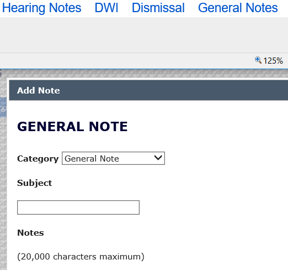Click the Notes label
Viewport: 288px width, 270px height.
30,233
